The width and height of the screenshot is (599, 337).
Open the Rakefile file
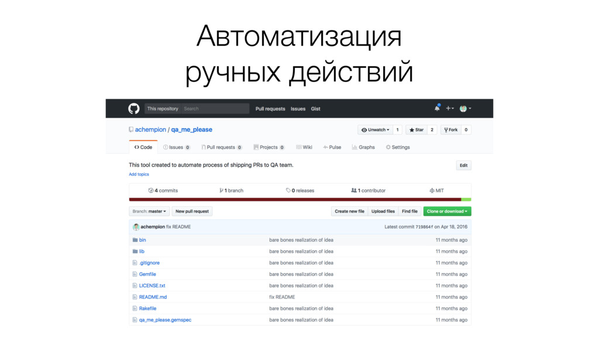click(147, 308)
